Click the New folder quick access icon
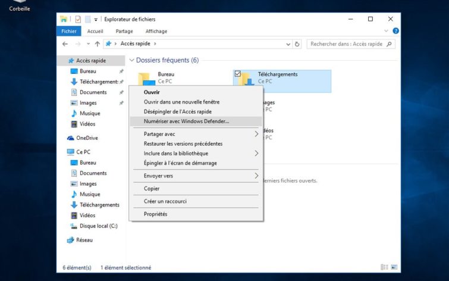449x281 pixels. point(87,19)
